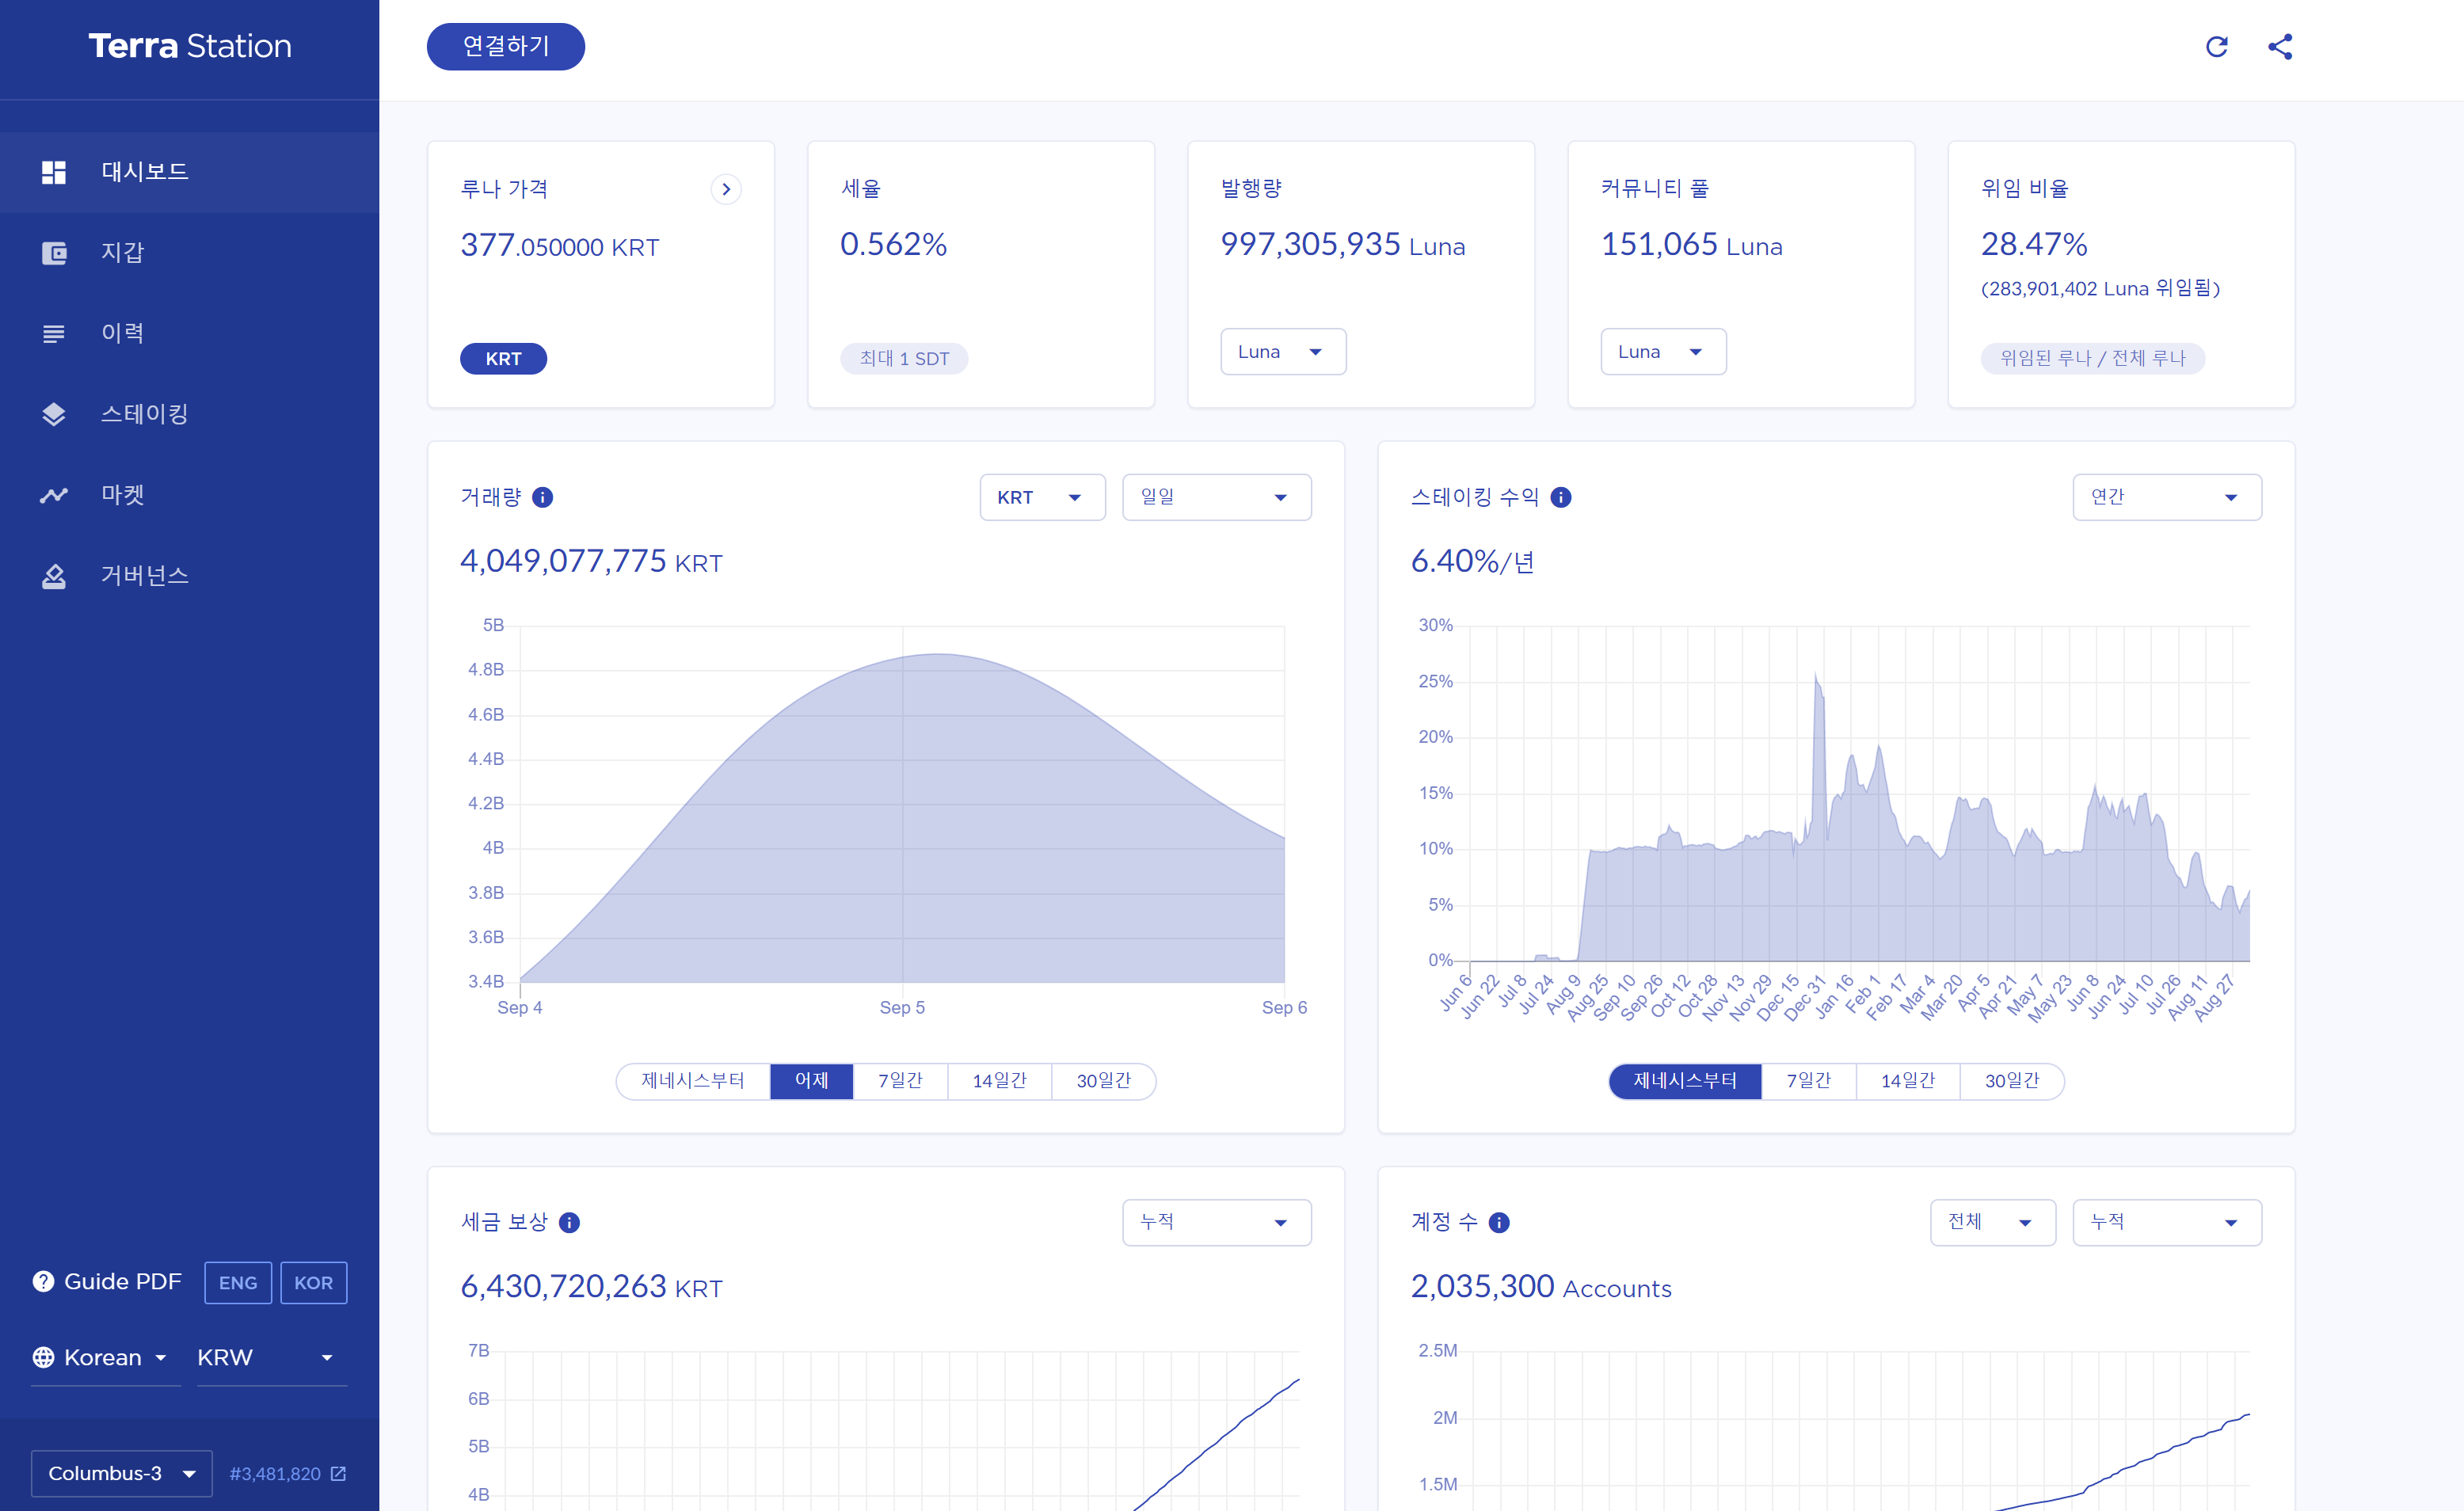
Task: Open the KRT currency dropdown for 거래량
Action: (x=1042, y=497)
